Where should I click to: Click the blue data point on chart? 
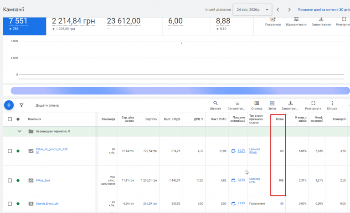pyautogui.click(x=182, y=43)
